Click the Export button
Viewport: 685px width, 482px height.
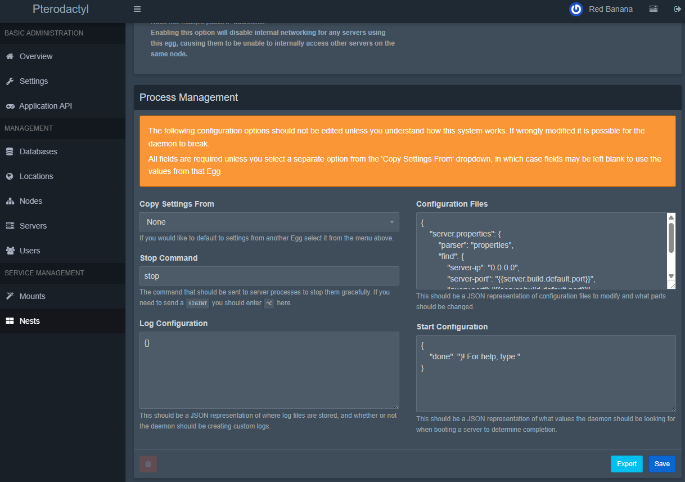(627, 464)
